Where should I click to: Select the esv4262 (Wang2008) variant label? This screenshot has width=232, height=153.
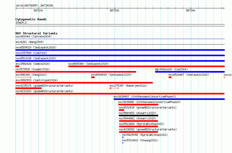[30, 42]
